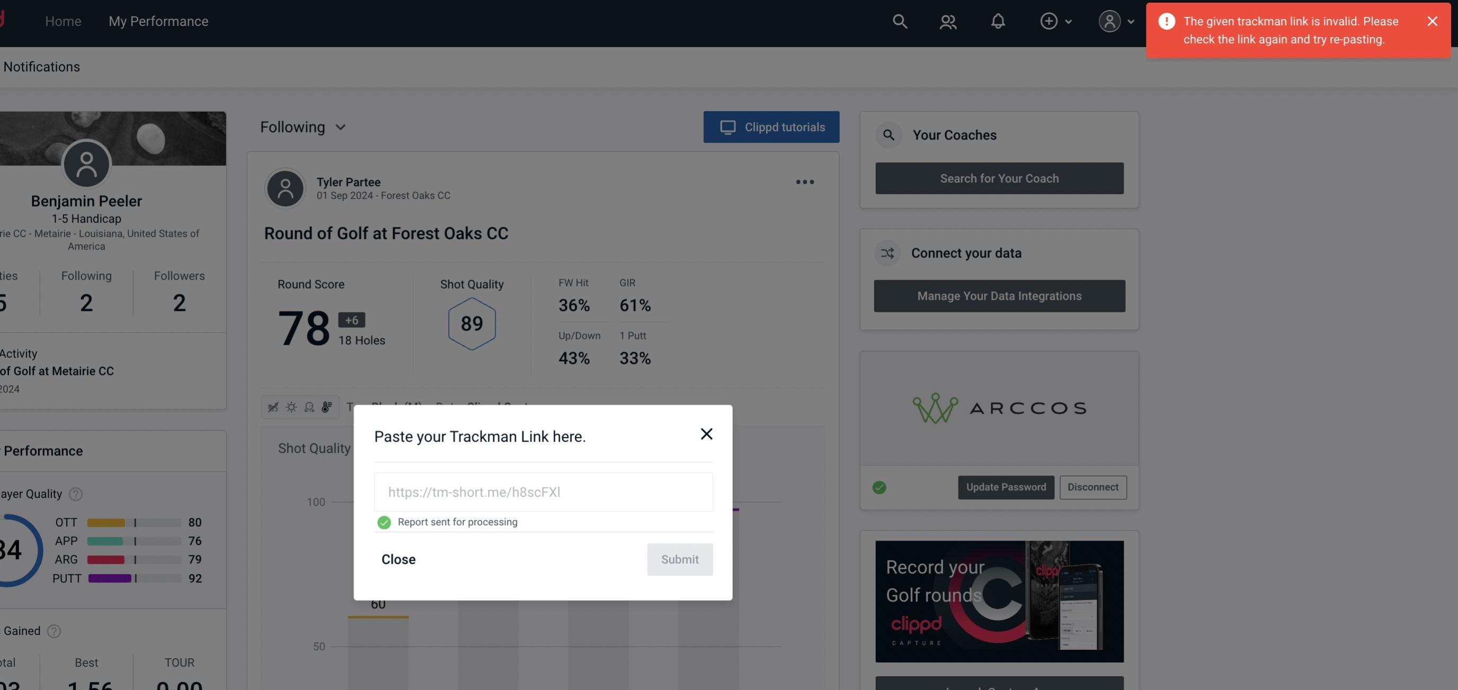Click the people/community icon in navbar
The image size is (1458, 690).
click(947, 20)
